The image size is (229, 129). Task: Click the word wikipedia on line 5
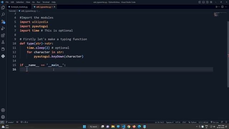[x=40, y=22]
